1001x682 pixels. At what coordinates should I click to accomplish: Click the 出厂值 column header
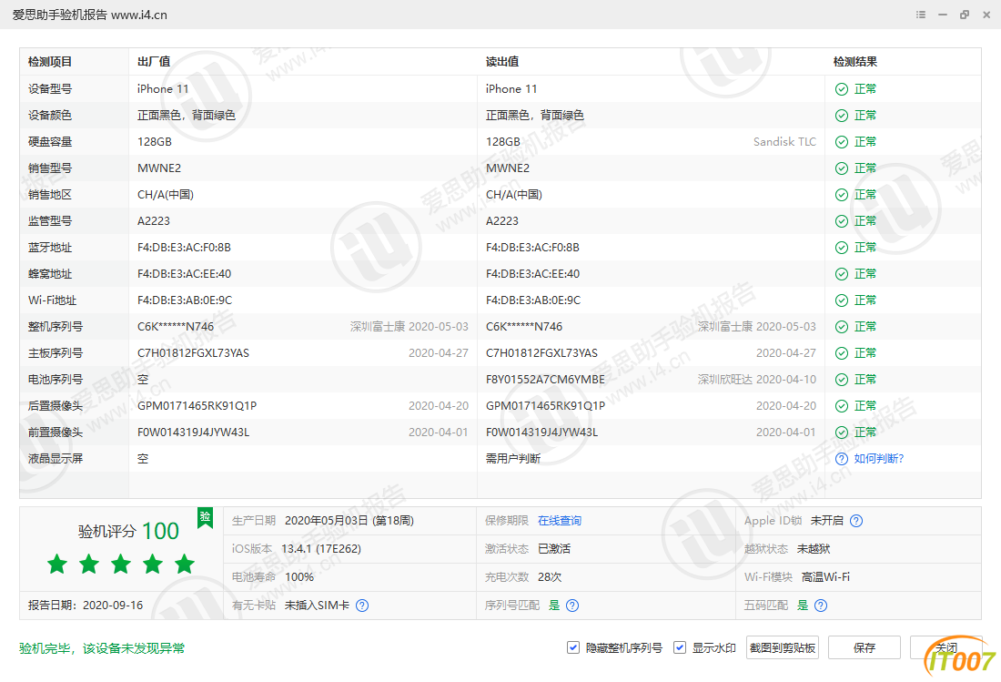(154, 62)
